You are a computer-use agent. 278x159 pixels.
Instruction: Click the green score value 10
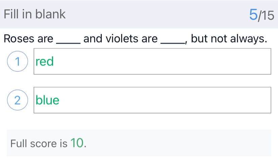point(77,143)
